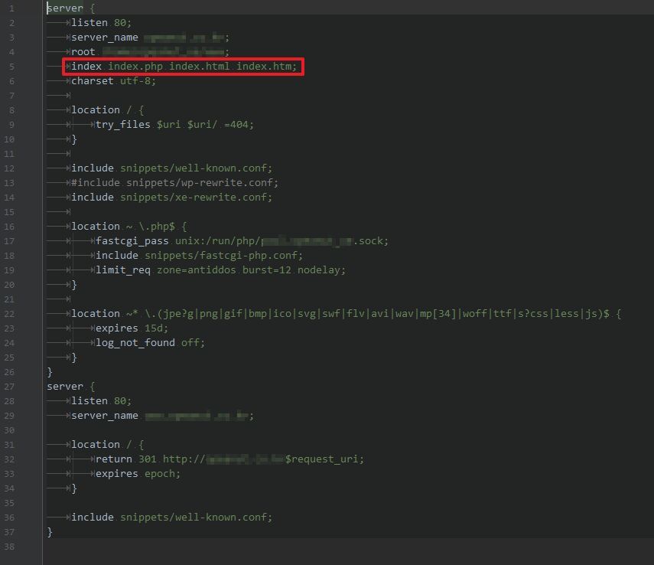
Task: Click the fastcgi_pass directive
Action: pos(132,241)
